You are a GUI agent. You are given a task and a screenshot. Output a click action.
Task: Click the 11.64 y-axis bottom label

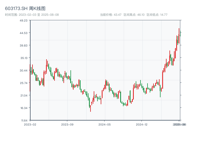[x=23, y=120]
